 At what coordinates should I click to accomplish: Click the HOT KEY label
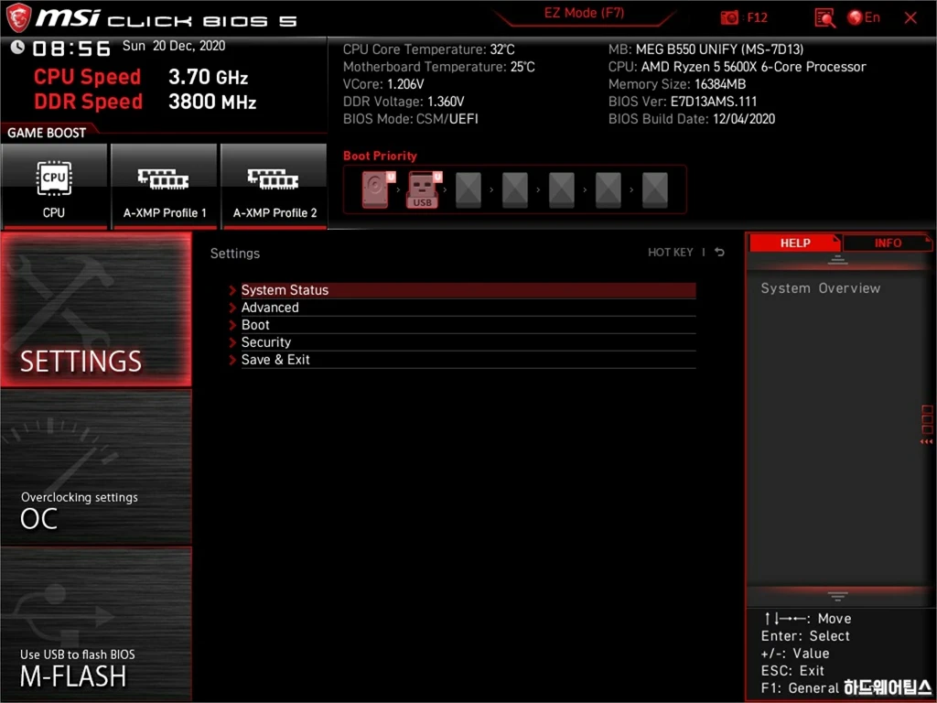click(671, 253)
